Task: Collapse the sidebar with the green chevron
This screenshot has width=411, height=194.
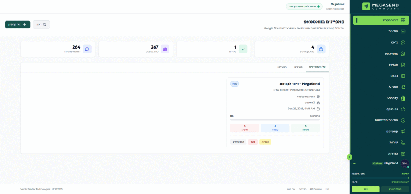Action: point(350,157)
